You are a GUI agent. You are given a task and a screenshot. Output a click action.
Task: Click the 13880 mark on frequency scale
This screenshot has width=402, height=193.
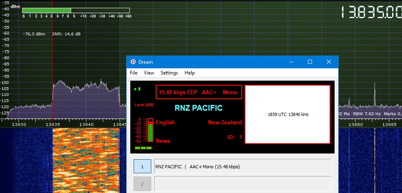tap(356, 124)
